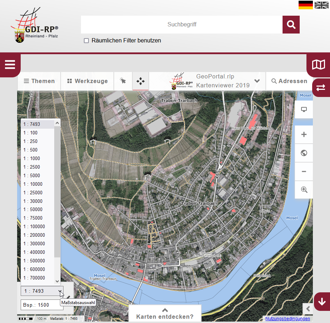Select the pan map arrows tool
This screenshot has width=330, height=323.
click(141, 81)
